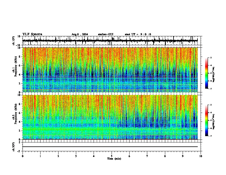Click the ch.3 flat voltage trace
226x175 pixels.
point(110,147)
